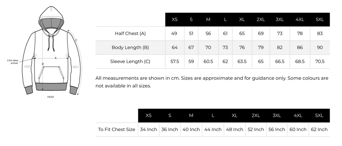This screenshot has height=146, width=342.
Task: Select the '57.5' sleeve length cell
Action: pos(175,61)
